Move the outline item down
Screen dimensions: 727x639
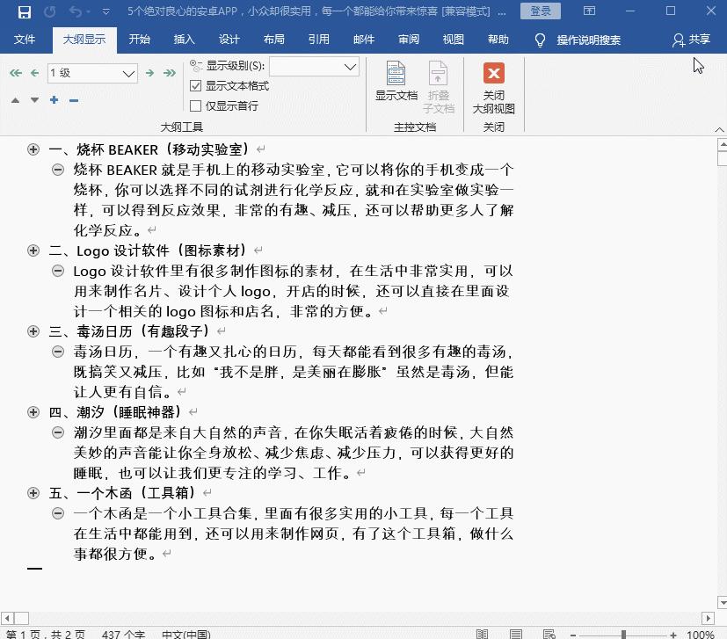coord(33,100)
